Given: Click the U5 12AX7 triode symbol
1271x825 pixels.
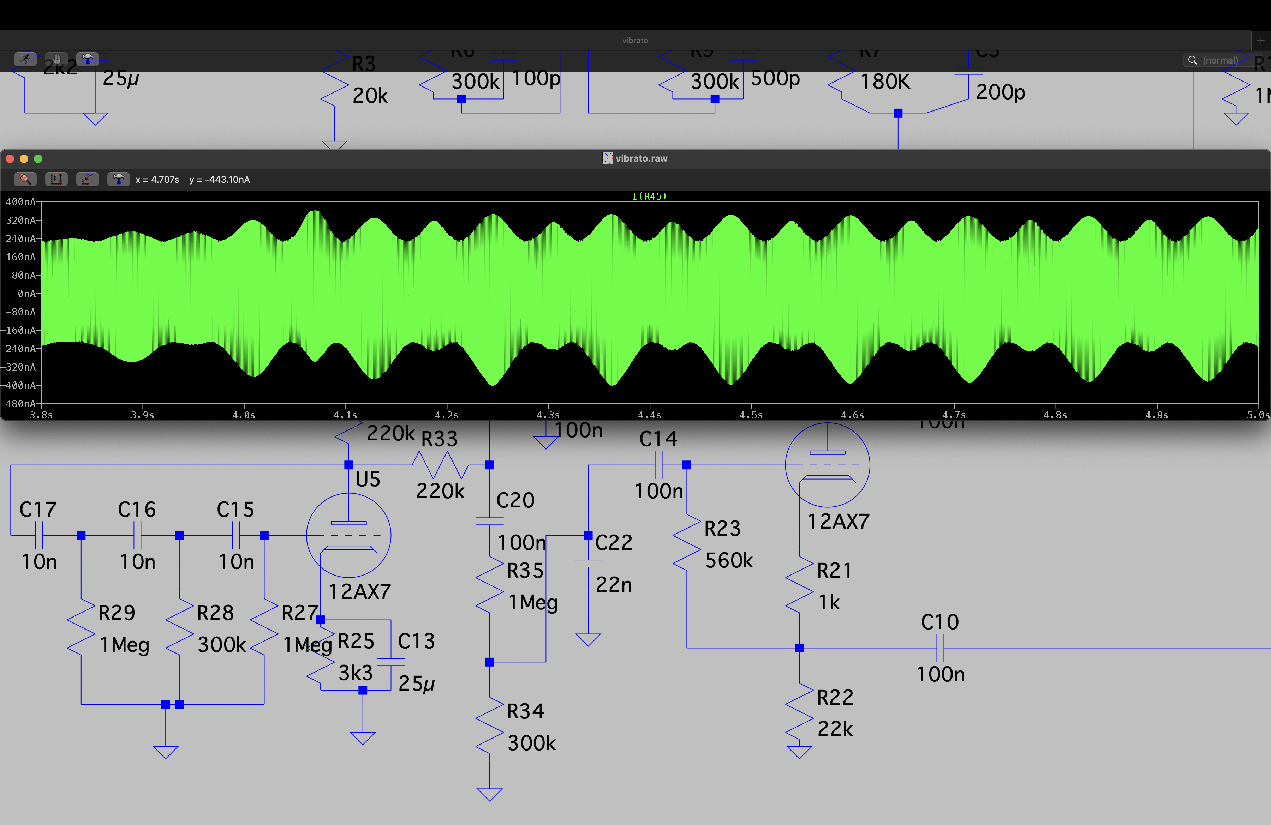Looking at the screenshot, I should point(349,535).
